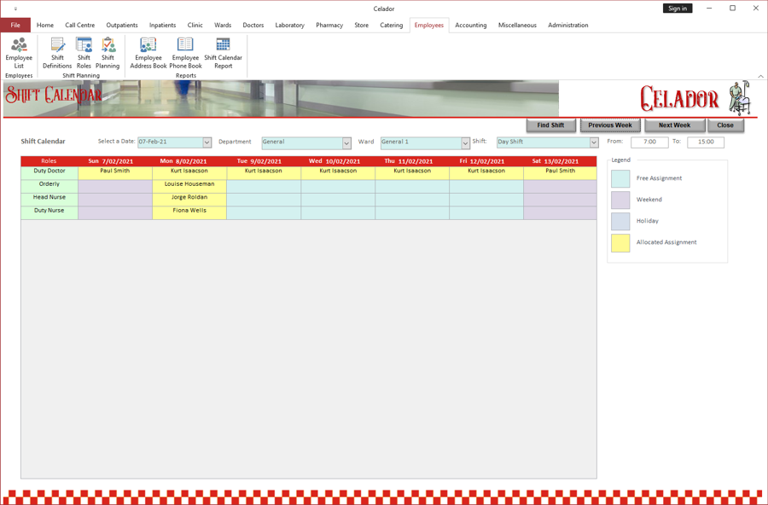
Task: Expand the Select a Date dropdown
Action: point(206,142)
